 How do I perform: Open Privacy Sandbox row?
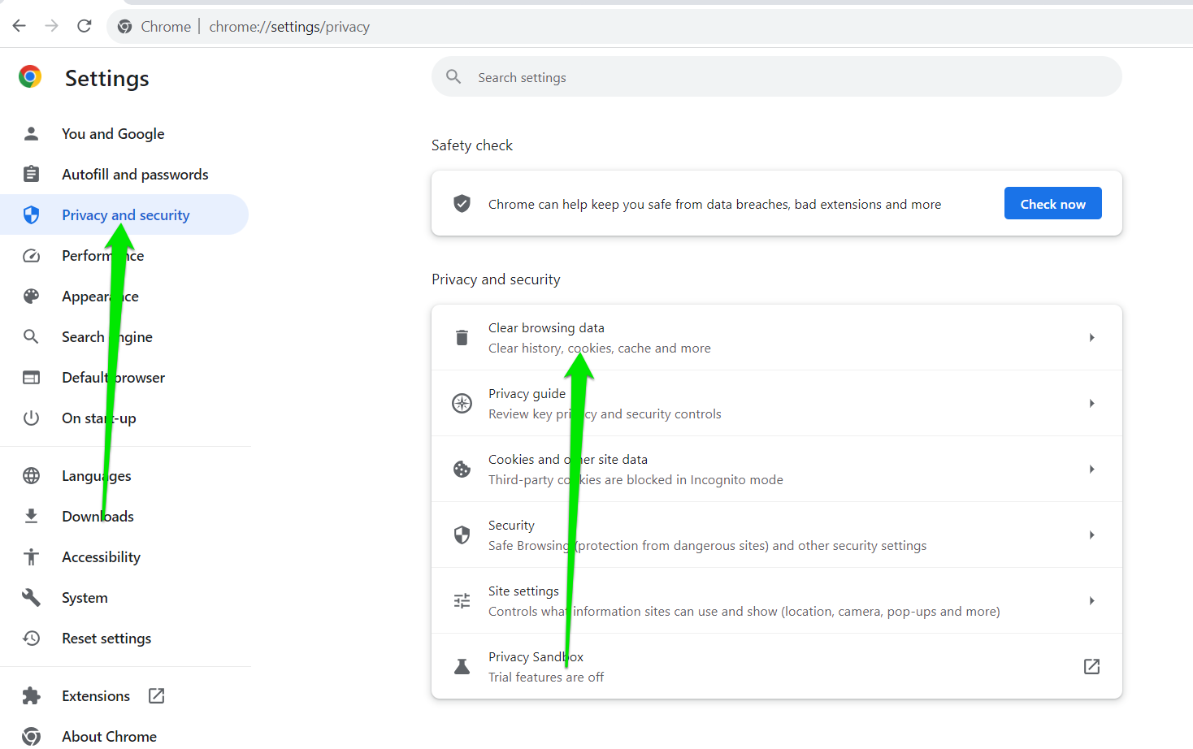point(777,666)
